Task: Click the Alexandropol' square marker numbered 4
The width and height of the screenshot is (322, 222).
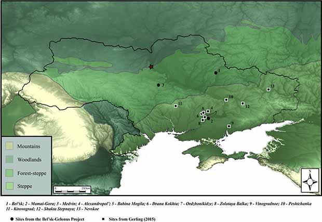Action: tap(208, 111)
